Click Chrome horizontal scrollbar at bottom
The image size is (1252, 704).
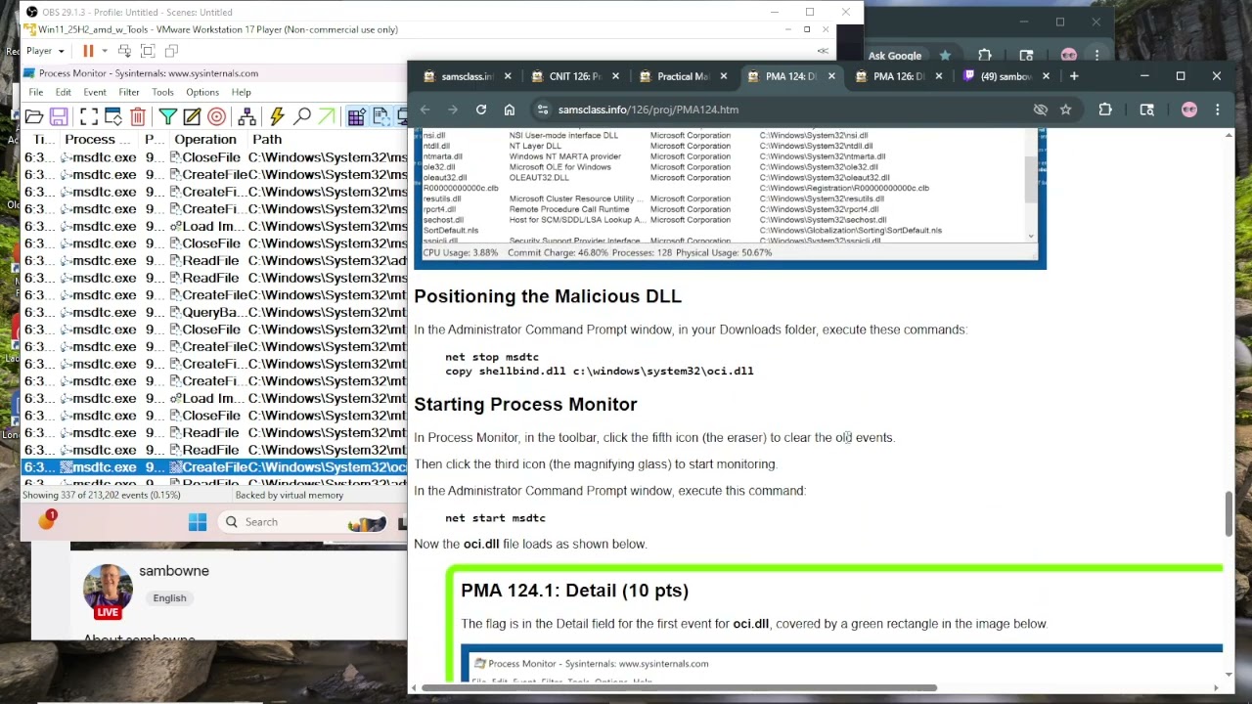click(679, 687)
